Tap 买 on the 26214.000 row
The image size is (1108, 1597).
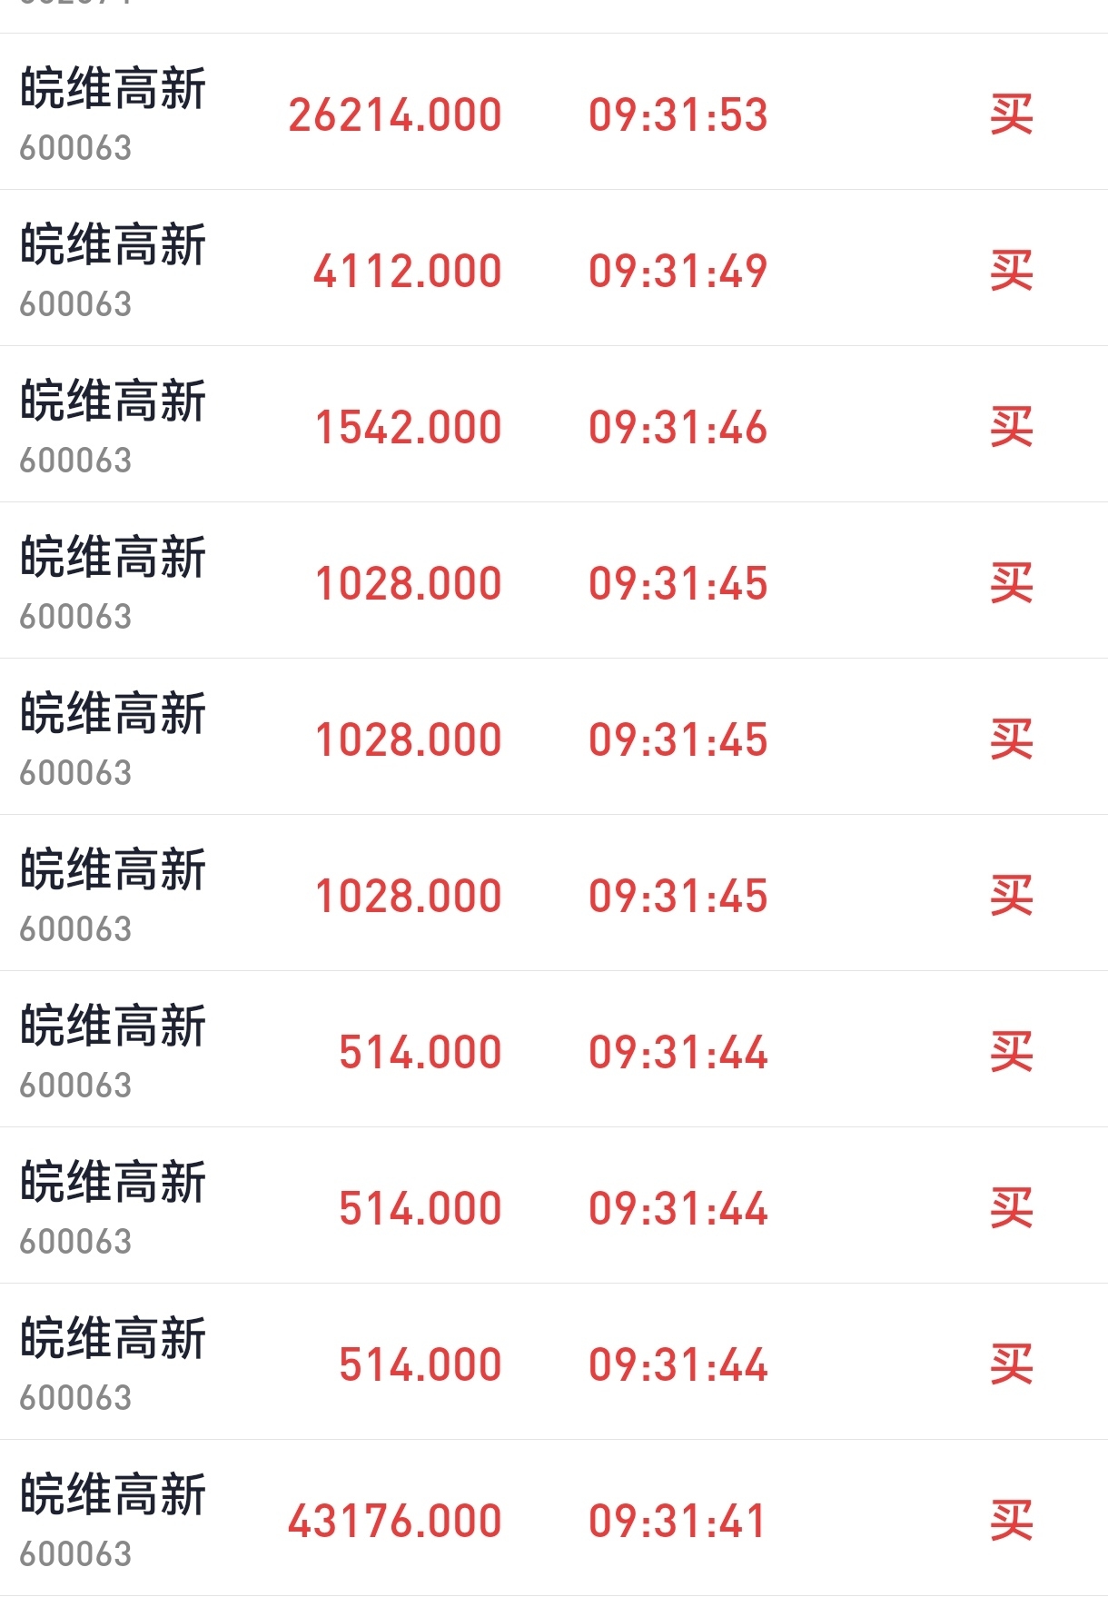pos(1012,114)
